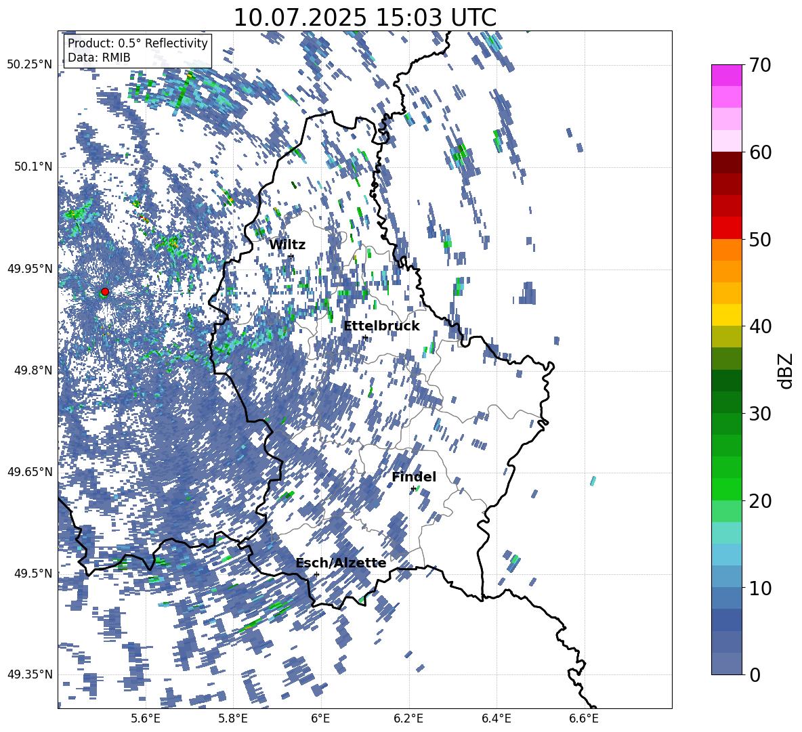Click the 0 colorbar tick label

[x=755, y=675]
